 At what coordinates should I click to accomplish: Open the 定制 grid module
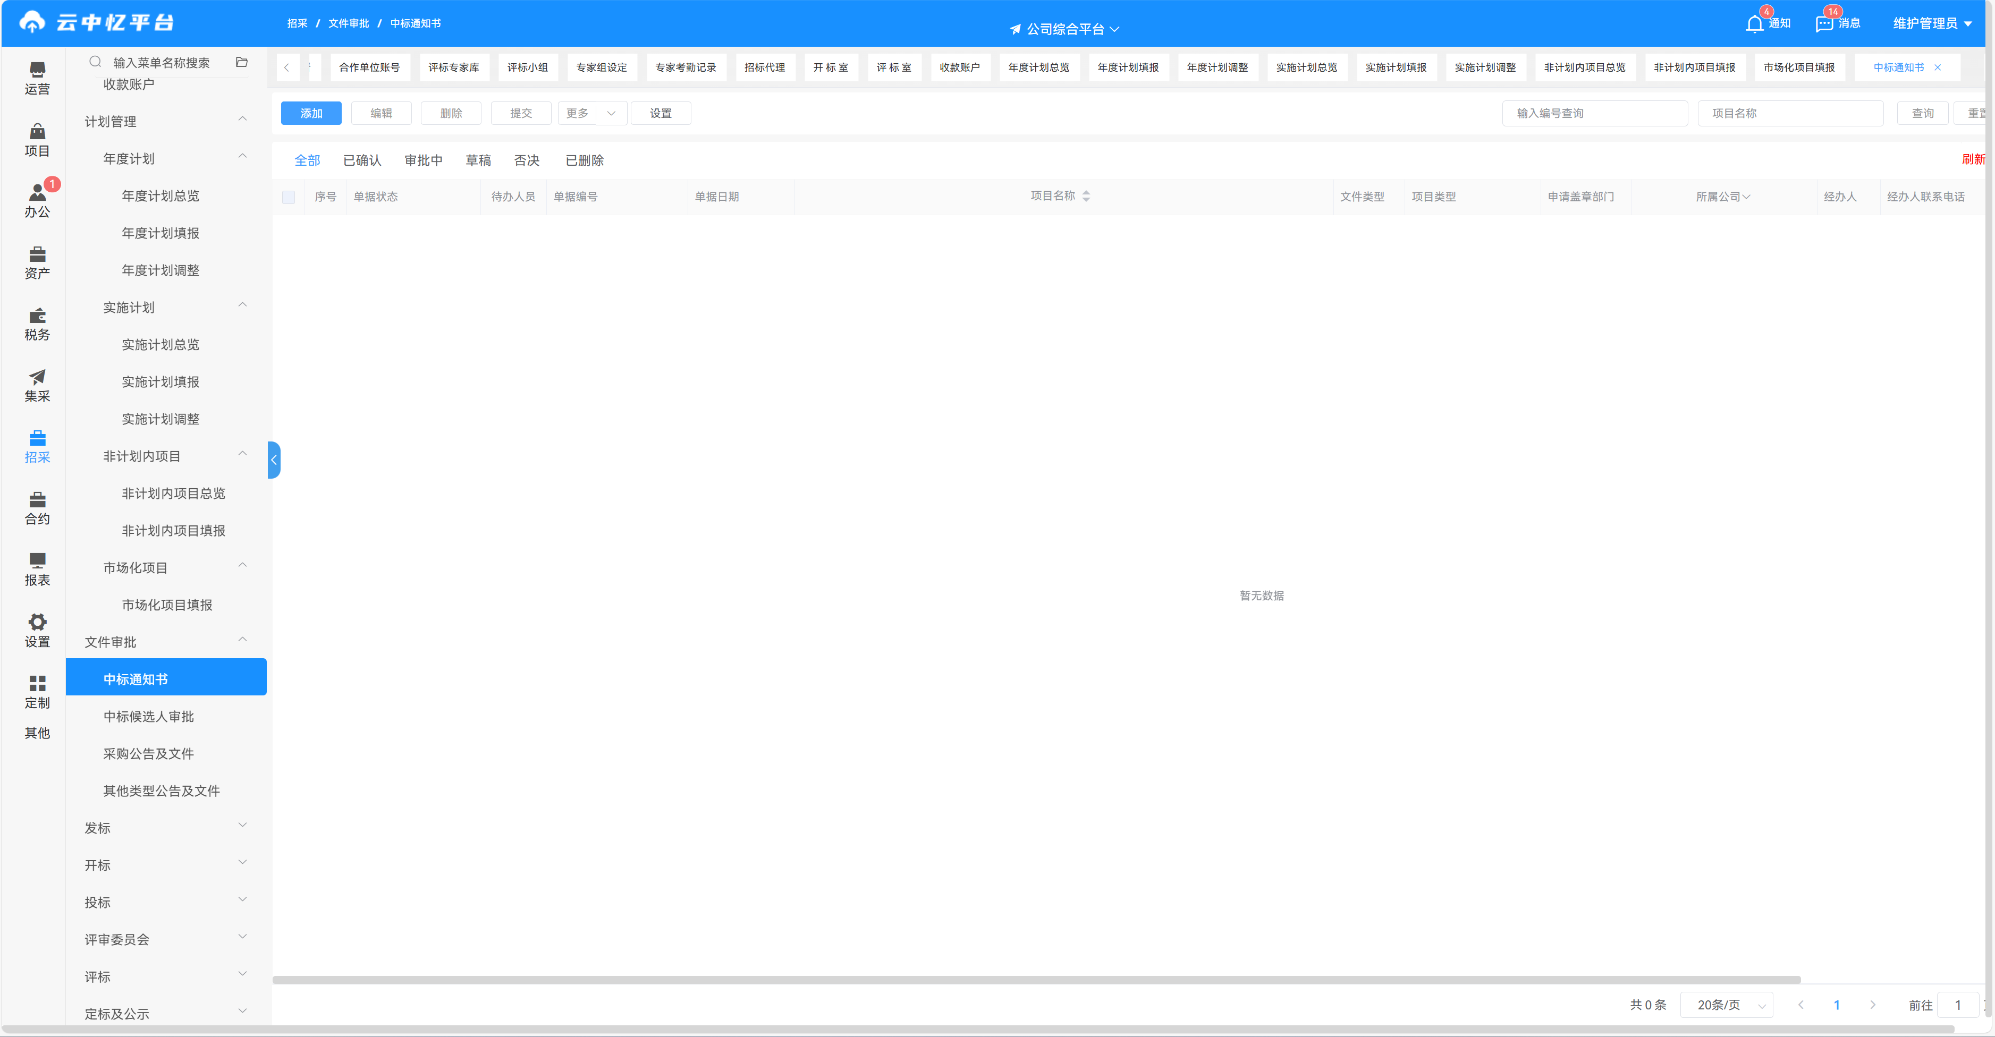pyautogui.click(x=36, y=692)
